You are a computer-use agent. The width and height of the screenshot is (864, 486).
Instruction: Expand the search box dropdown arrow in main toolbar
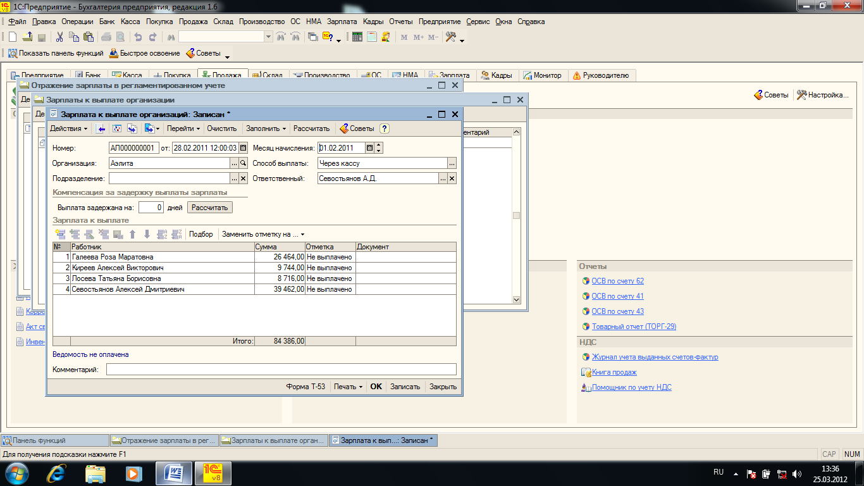pyautogui.click(x=269, y=37)
